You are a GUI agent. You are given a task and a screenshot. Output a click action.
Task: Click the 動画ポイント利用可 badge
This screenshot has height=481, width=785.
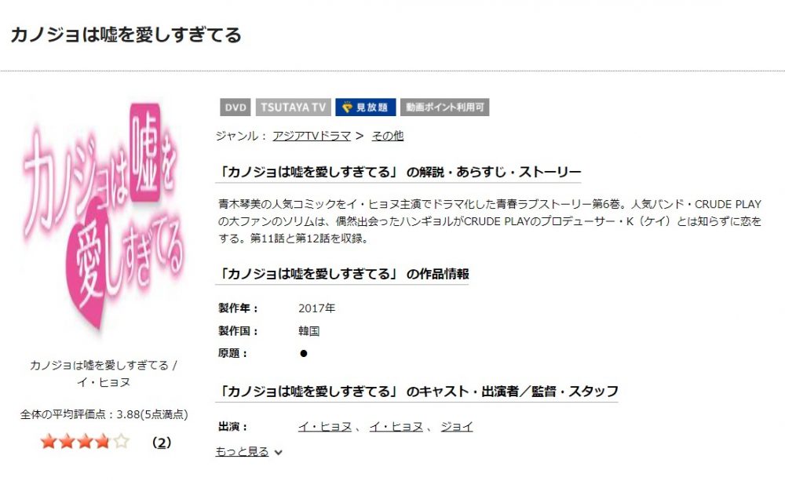pos(444,107)
